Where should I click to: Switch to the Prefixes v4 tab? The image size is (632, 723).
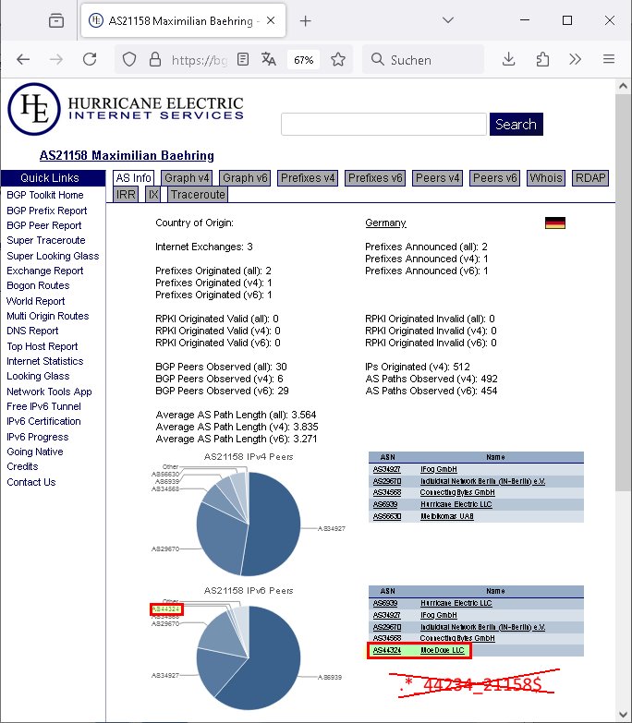point(308,178)
